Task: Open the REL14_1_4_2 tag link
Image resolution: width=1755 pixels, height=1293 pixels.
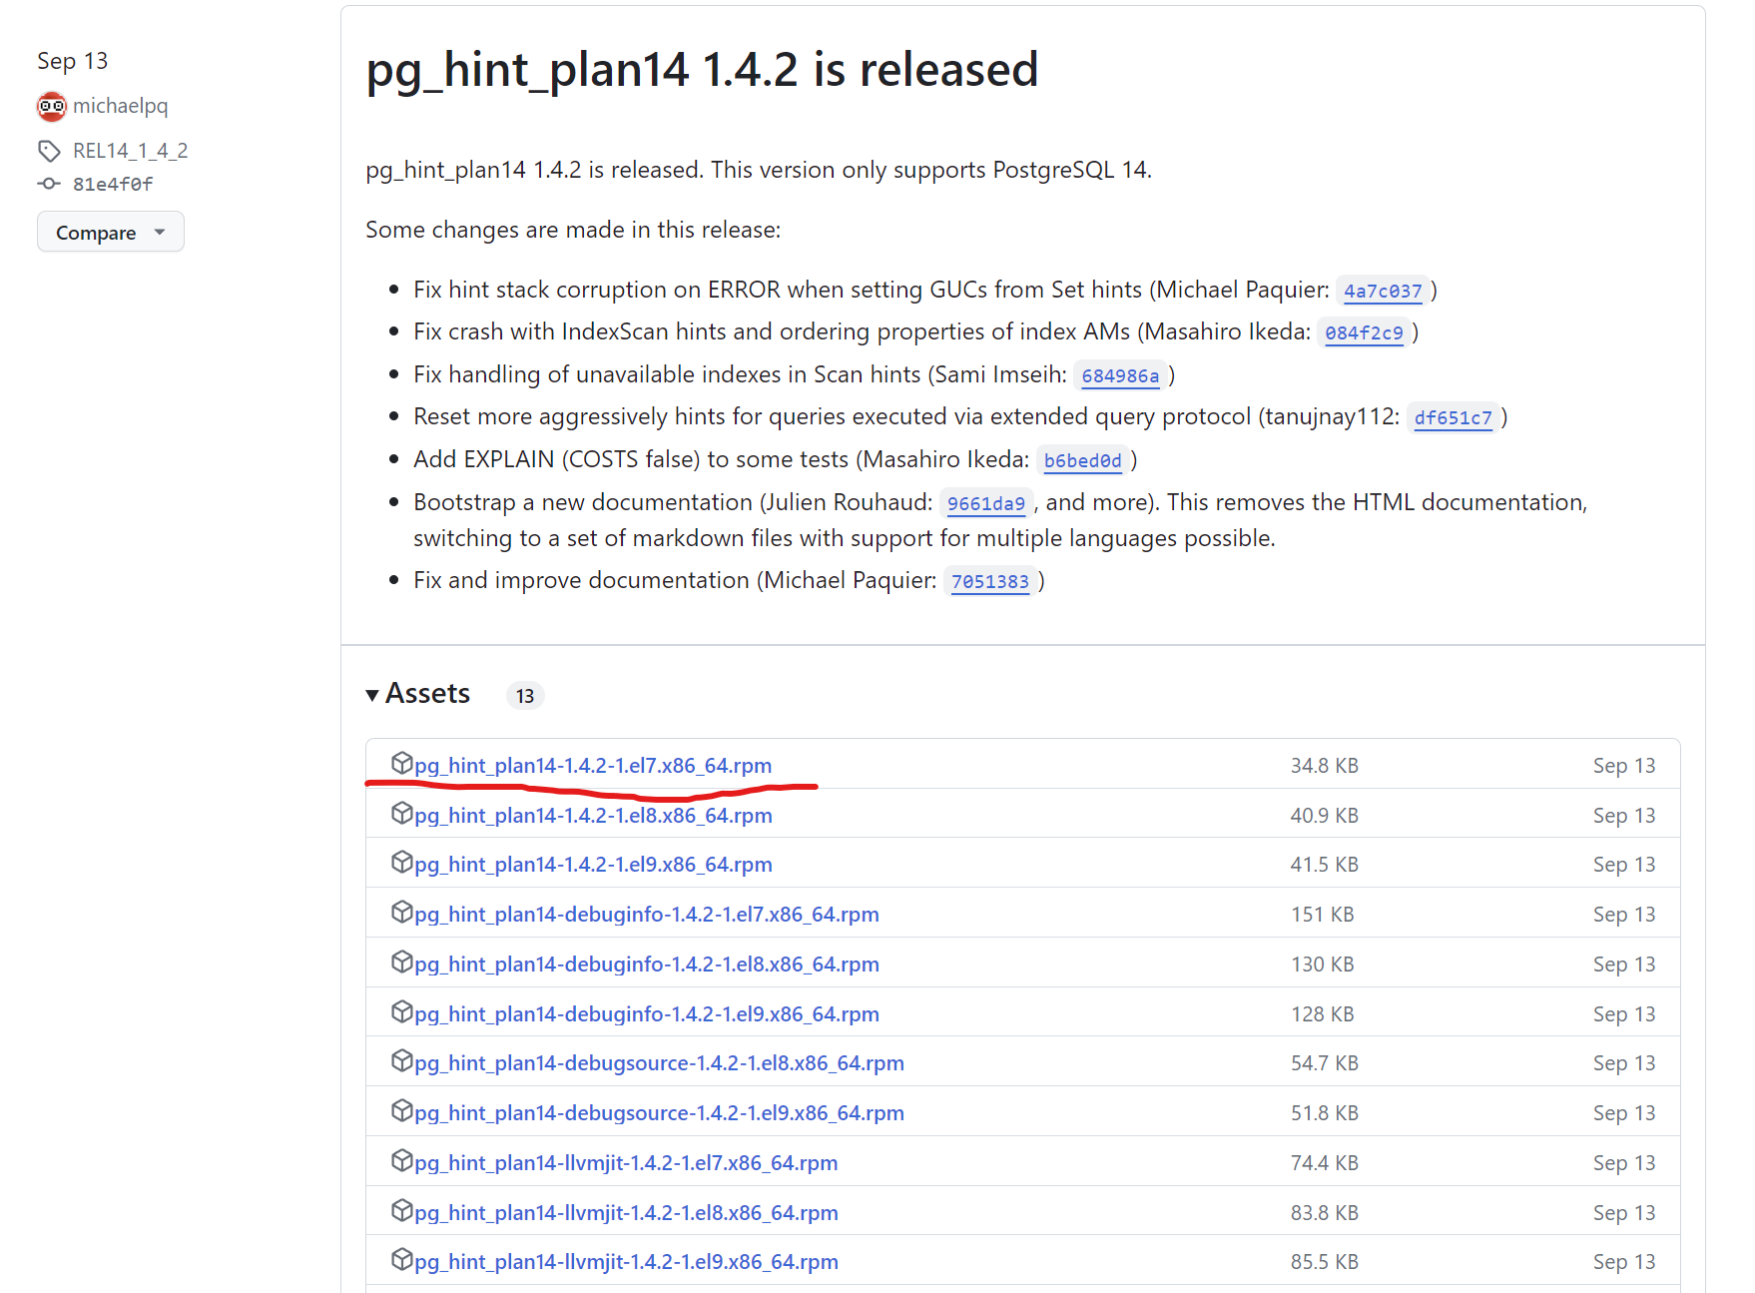Action: point(130,150)
